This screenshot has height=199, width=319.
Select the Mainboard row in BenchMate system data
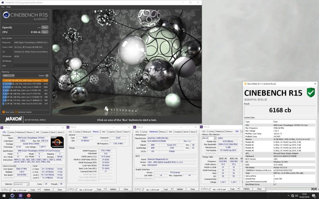(281, 156)
